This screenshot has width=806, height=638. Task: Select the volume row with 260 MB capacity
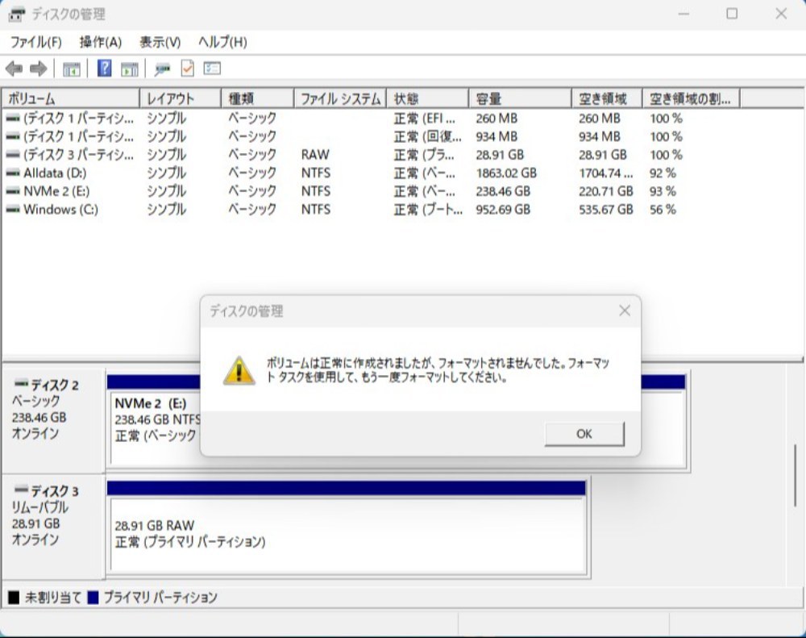coord(371,119)
